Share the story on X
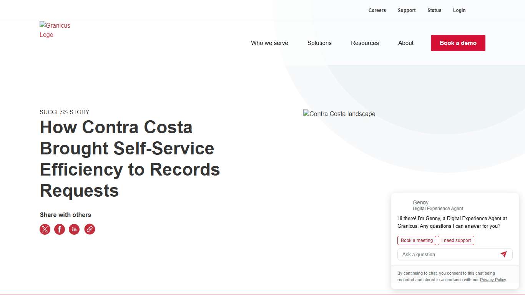 point(45,229)
